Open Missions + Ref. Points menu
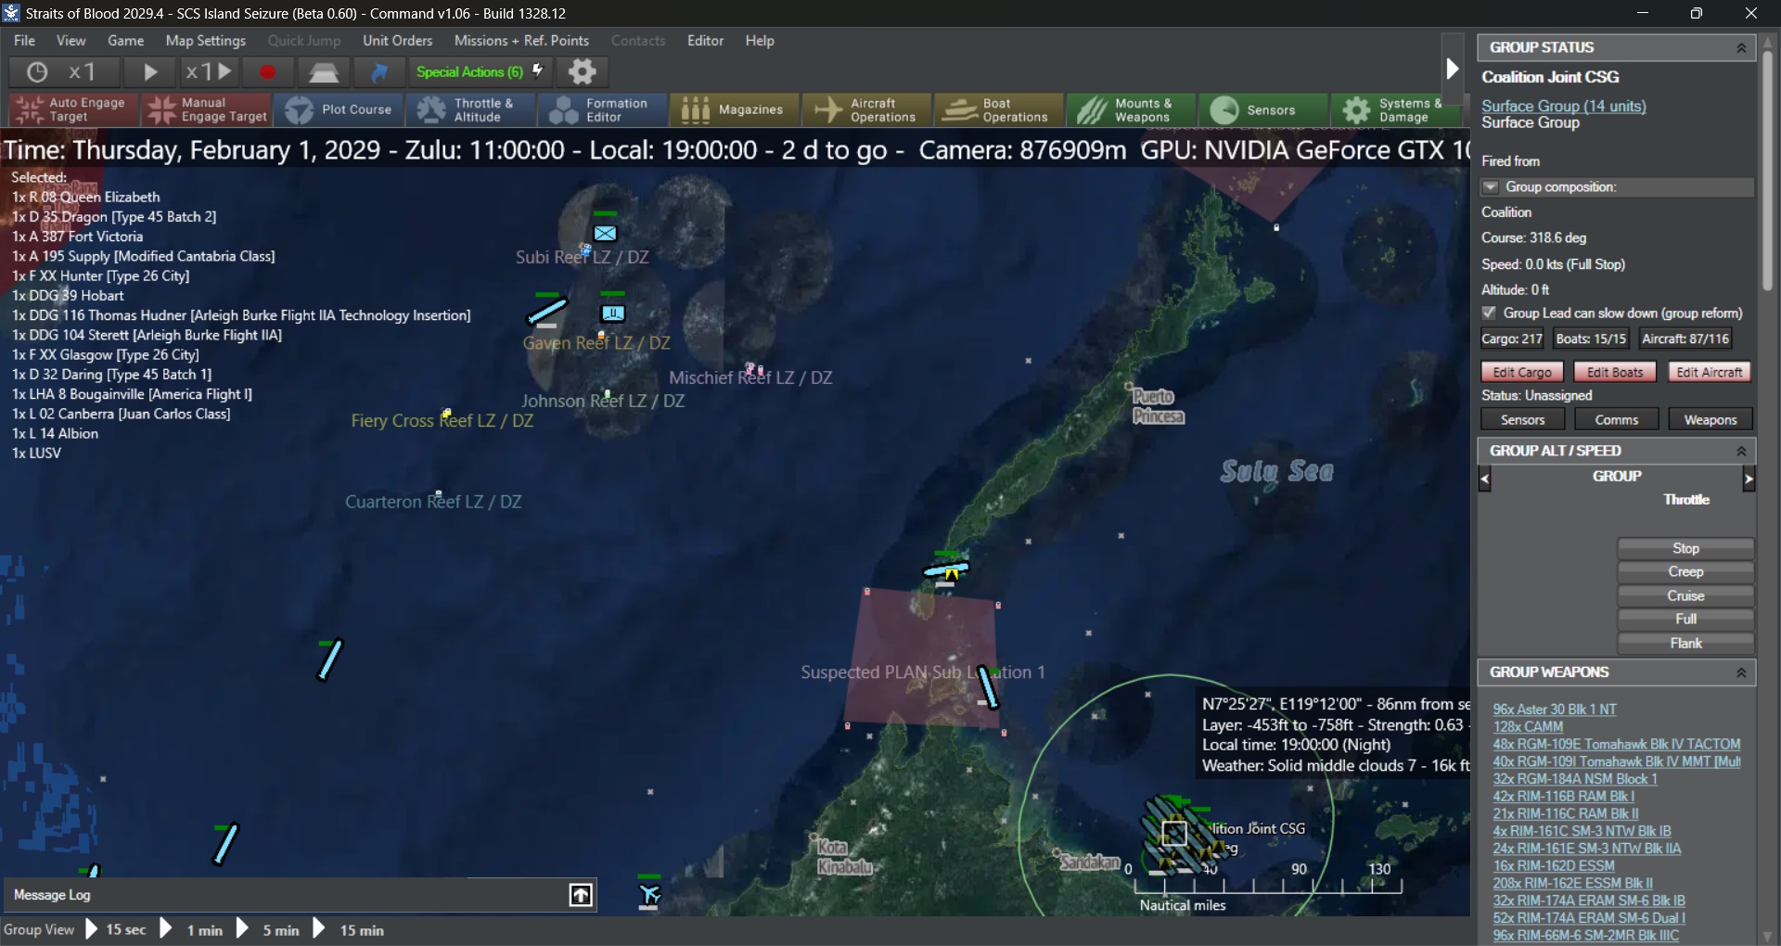Image resolution: width=1781 pixels, height=946 pixels. click(x=521, y=41)
